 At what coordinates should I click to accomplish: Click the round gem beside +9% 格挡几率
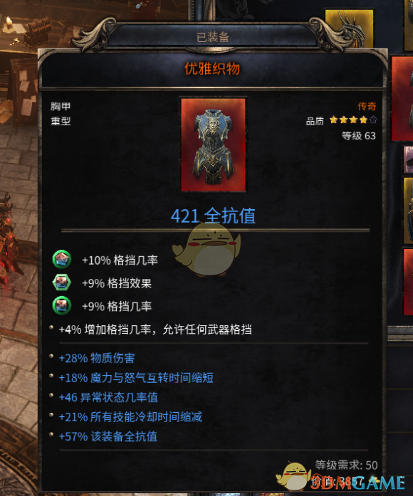[x=62, y=305]
